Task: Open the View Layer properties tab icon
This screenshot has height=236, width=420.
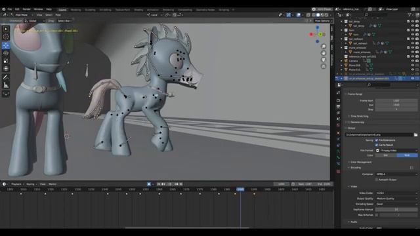Action: coord(339,113)
